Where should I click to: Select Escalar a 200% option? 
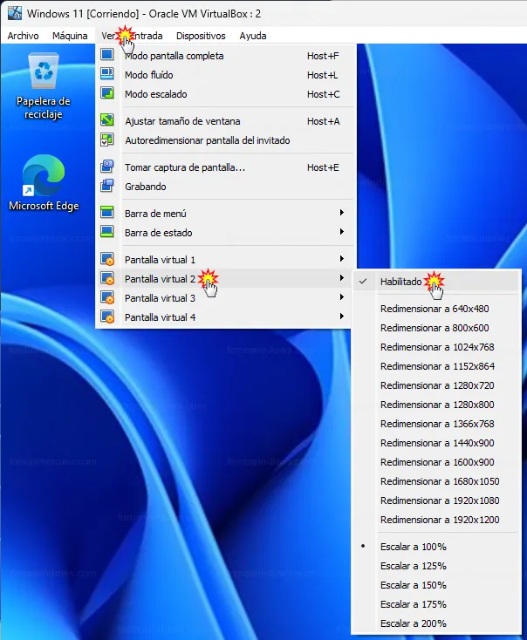coord(436,623)
